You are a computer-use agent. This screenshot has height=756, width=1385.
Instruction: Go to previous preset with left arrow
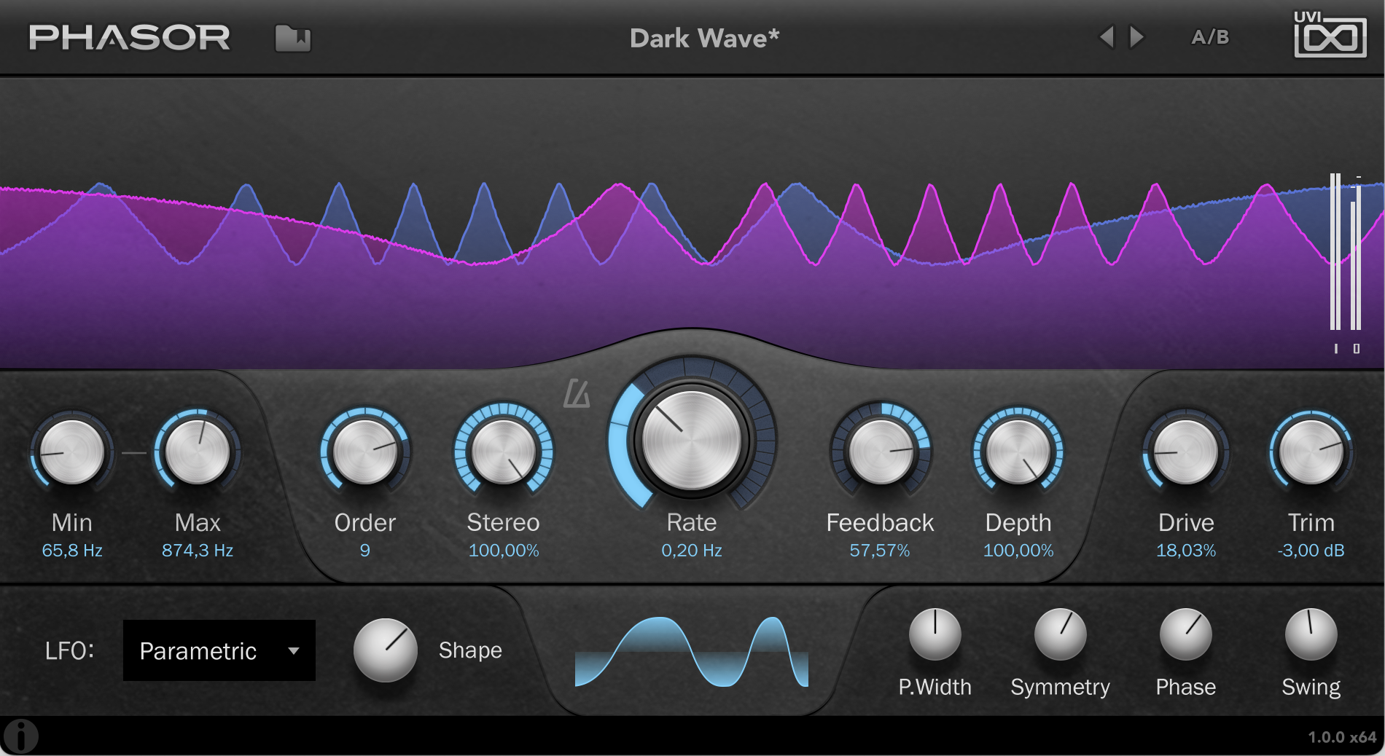tap(1107, 36)
